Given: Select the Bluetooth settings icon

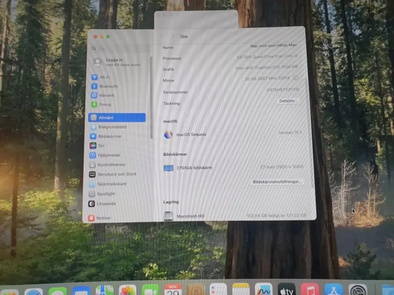Looking at the screenshot, I should coord(108,86).
